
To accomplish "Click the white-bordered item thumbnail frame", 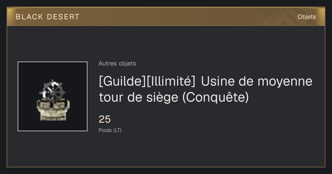I will [x=53, y=96].
